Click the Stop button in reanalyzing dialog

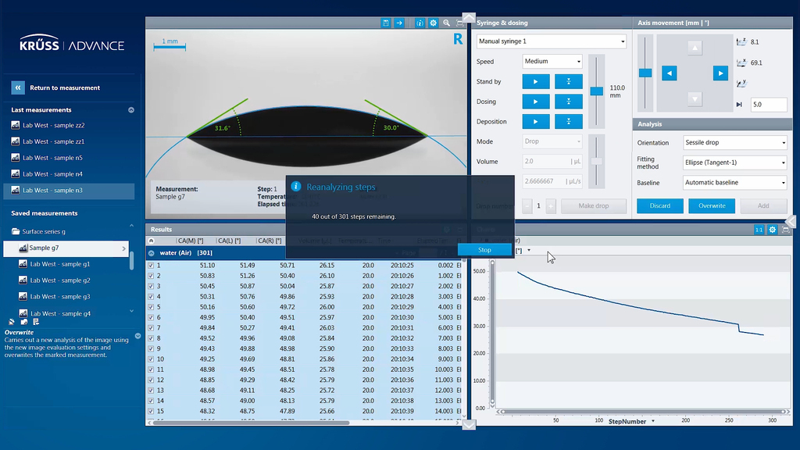484,250
